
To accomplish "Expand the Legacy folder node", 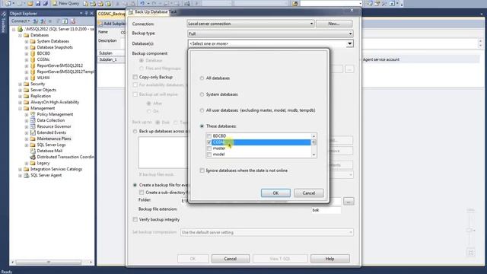I will (x=27, y=163).
